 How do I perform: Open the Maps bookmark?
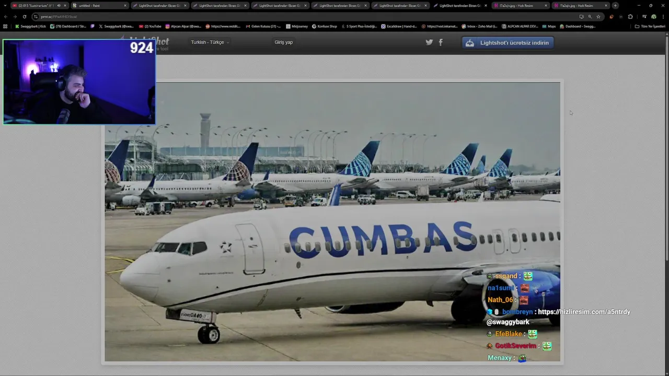549,26
